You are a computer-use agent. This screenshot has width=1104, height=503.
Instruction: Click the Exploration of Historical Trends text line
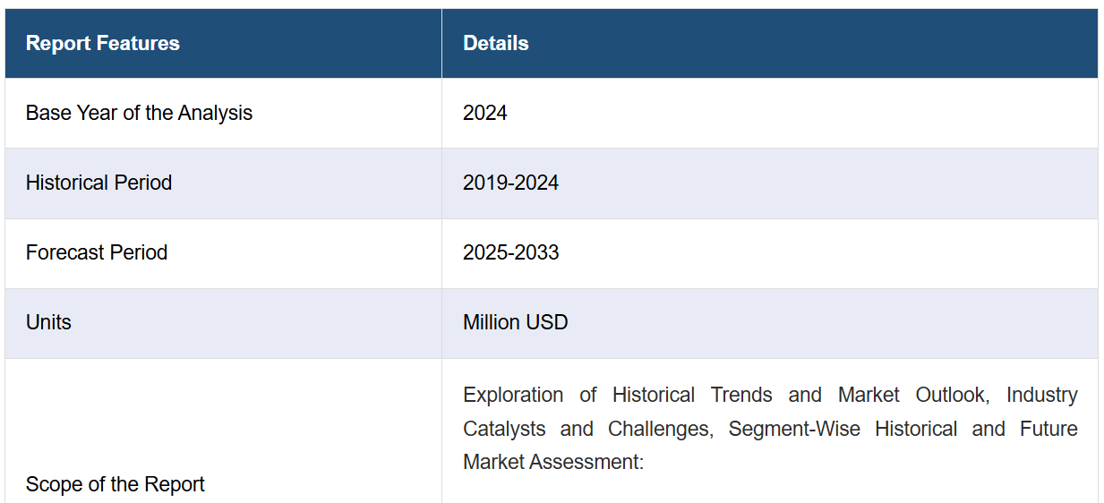[x=770, y=395]
